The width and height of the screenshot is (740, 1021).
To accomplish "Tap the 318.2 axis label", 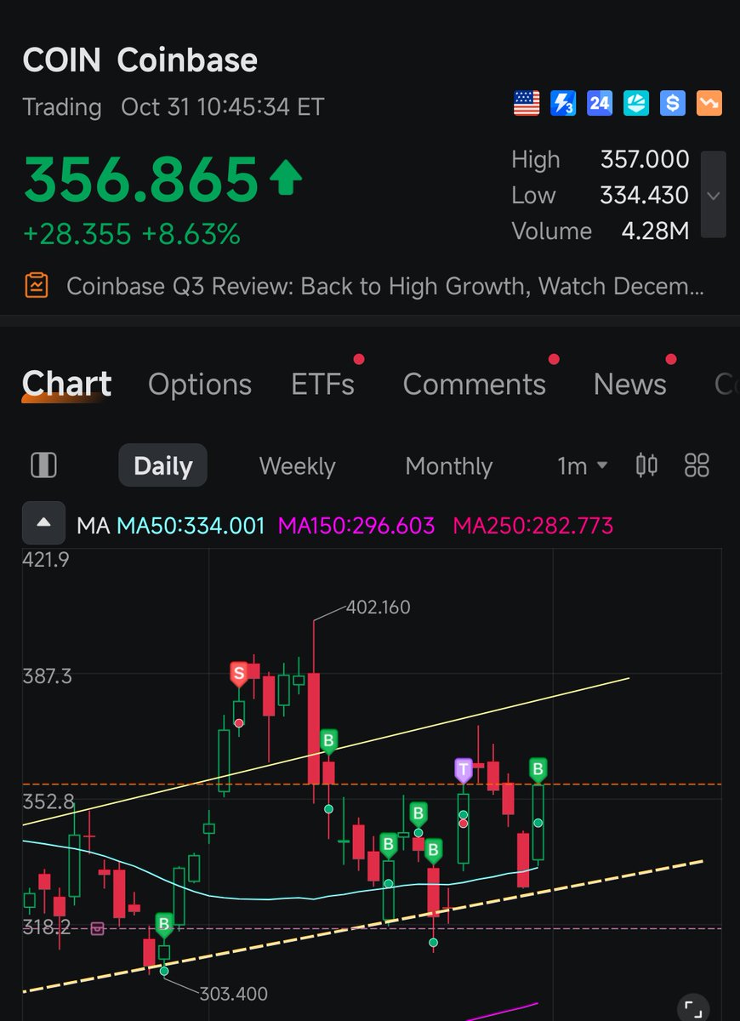I will 48,927.
